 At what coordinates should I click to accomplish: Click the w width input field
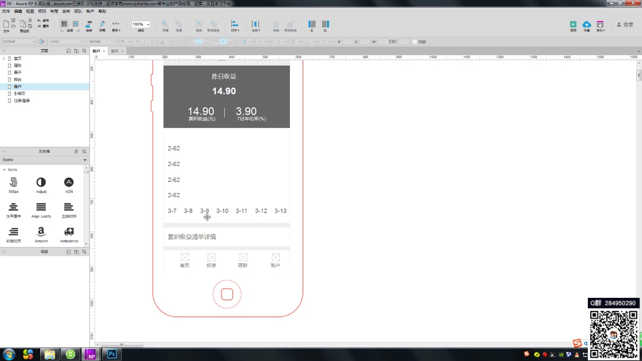coord(382,42)
